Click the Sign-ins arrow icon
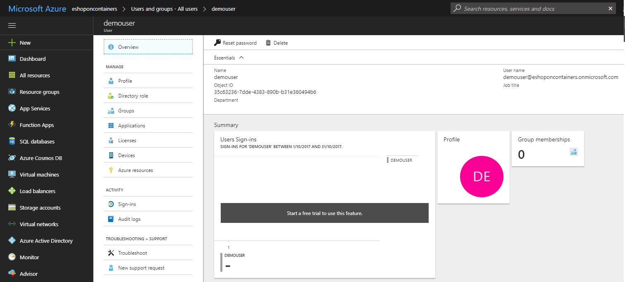The height and width of the screenshot is (282, 625). click(111, 204)
